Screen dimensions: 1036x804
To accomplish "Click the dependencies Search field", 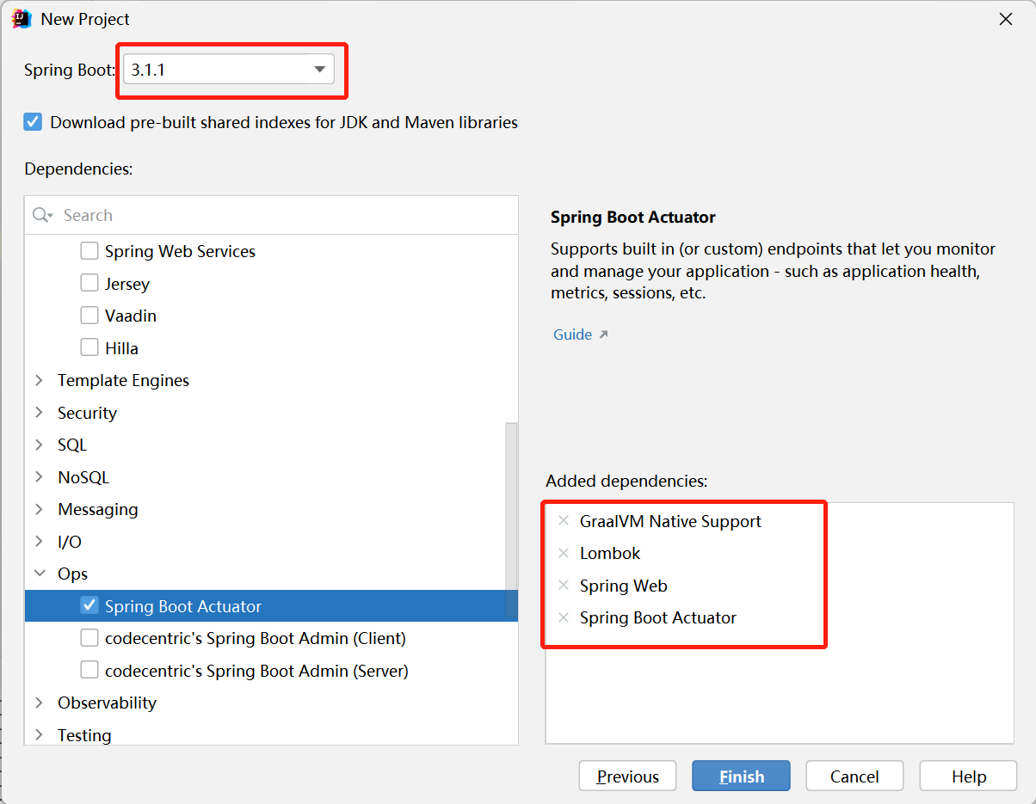I will (x=271, y=215).
